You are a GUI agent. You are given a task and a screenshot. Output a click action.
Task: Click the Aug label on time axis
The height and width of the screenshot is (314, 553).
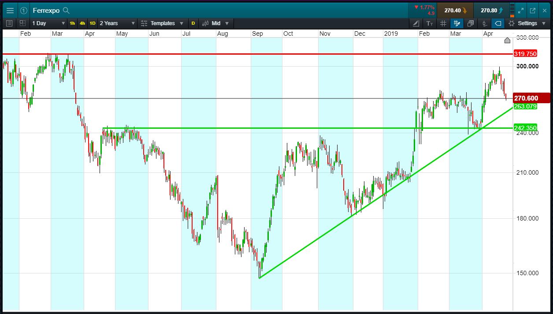223,34
